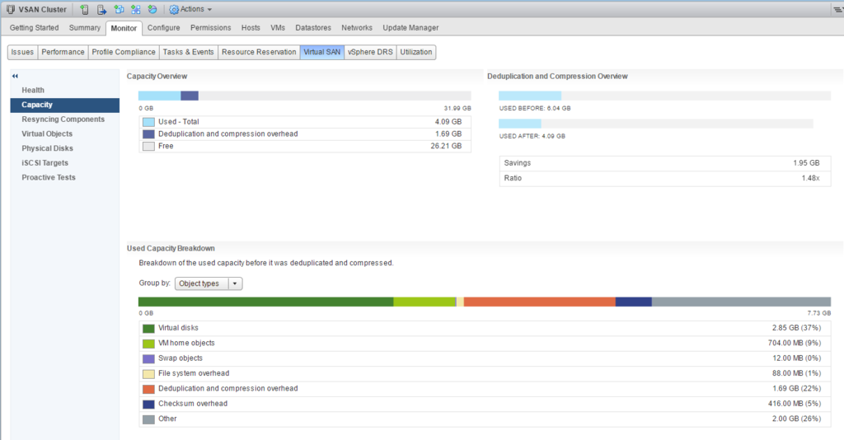Click the USED BEFORE progress bar
This screenshot has height=440, width=844.
pos(665,96)
